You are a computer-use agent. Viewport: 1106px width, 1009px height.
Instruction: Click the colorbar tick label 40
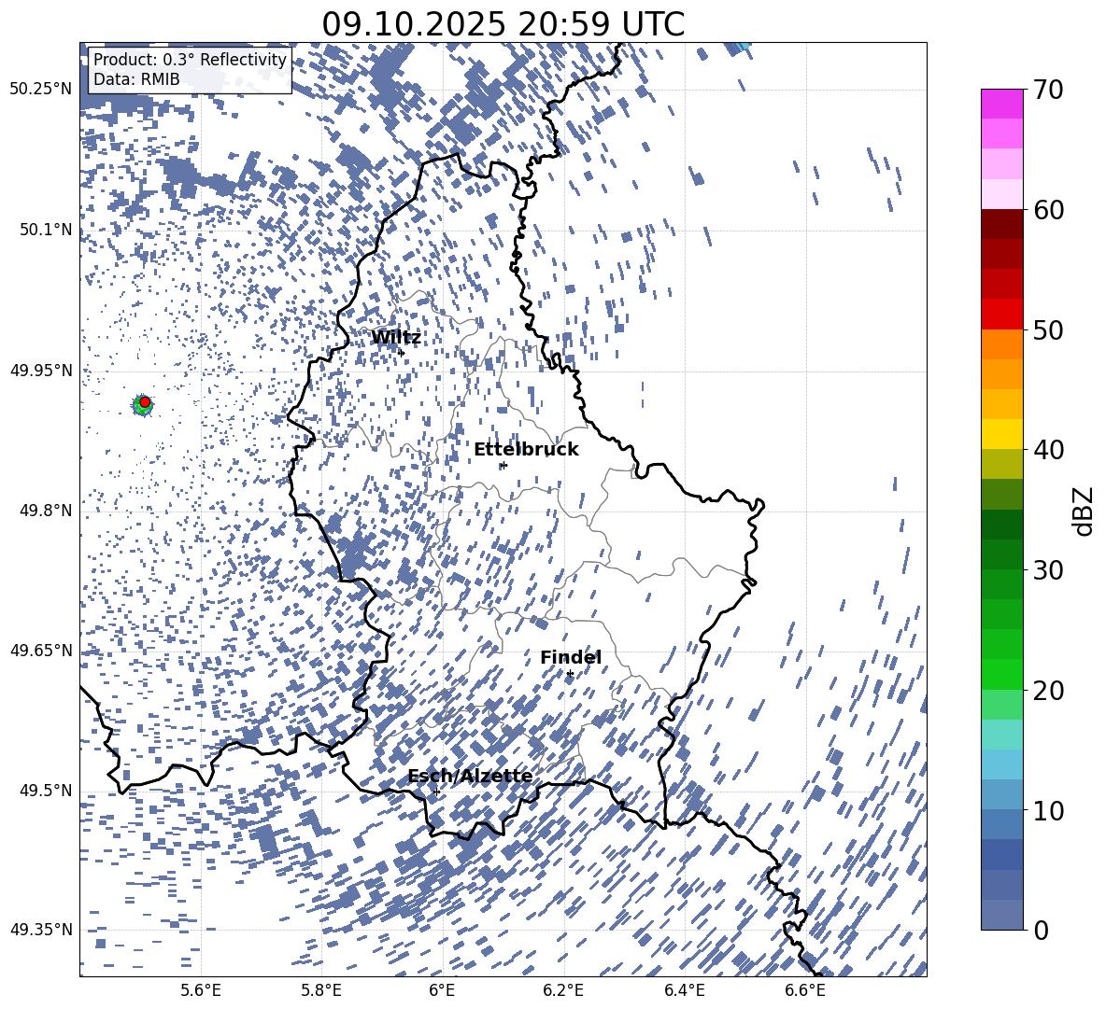[1048, 450]
